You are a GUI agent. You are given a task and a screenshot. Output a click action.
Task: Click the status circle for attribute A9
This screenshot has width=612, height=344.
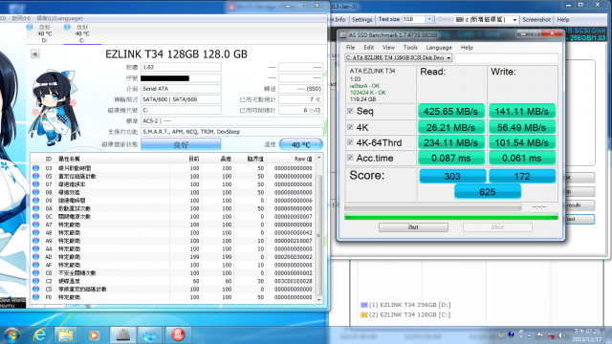(36, 241)
